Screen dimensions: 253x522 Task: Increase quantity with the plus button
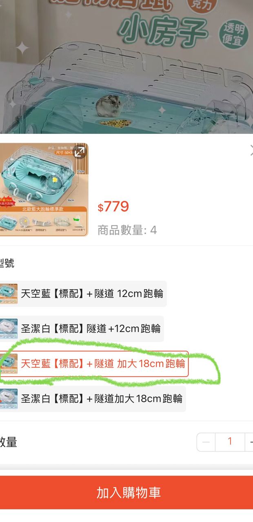click(x=249, y=442)
